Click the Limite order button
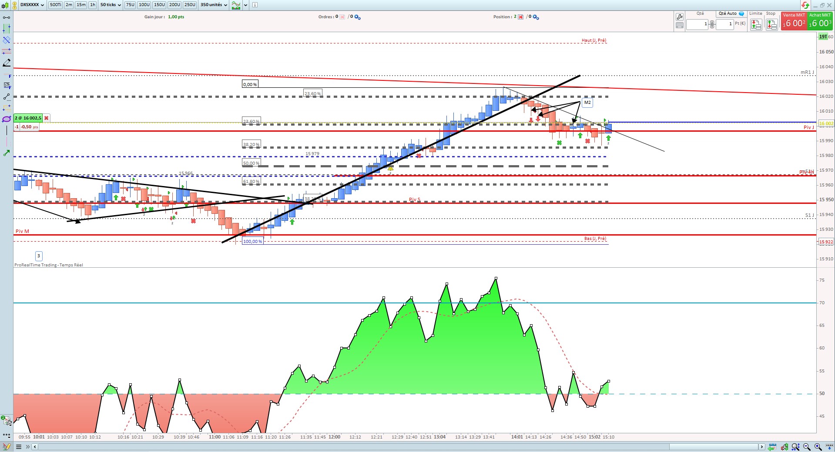Viewport: 835px width, 452px height. click(756, 25)
